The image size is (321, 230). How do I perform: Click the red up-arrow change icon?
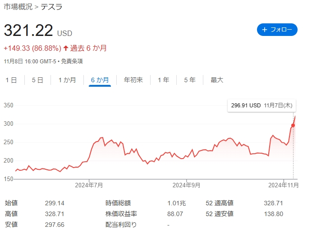(66, 49)
